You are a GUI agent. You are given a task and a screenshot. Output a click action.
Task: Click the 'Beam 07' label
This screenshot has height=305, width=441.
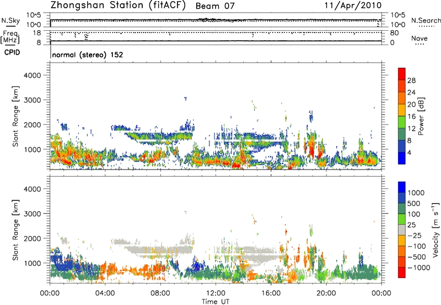215,6
